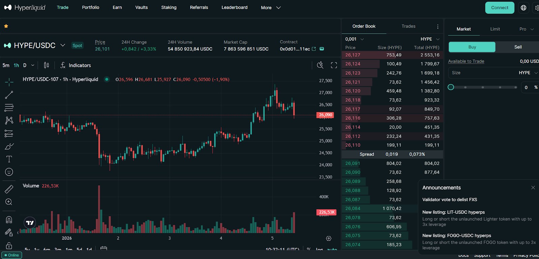Open the Limit order tab
This screenshot has width=539, height=259.
click(x=495, y=29)
